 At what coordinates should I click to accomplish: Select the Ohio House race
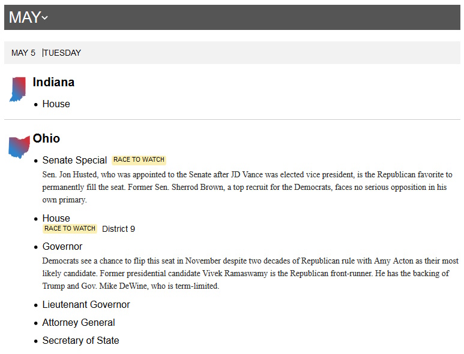(x=56, y=218)
